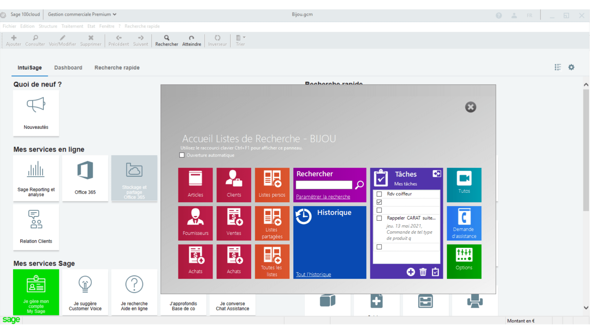Add a new task with plus icon

tap(411, 272)
